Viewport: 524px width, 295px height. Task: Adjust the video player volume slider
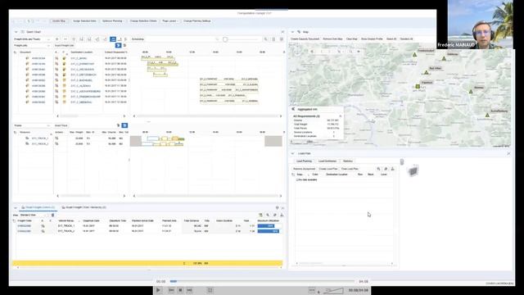332,291
